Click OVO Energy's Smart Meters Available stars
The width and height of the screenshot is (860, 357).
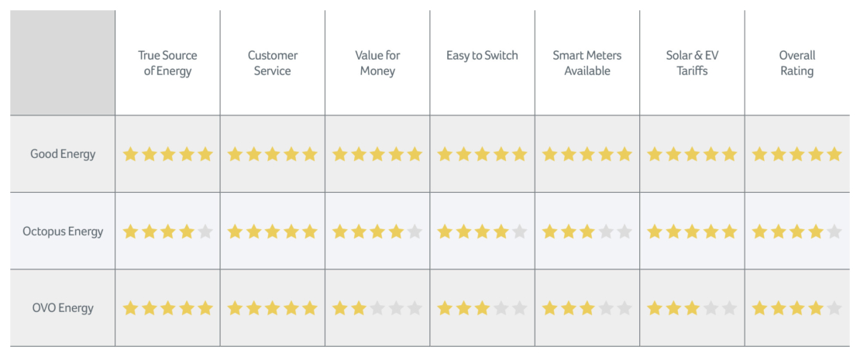tap(587, 308)
